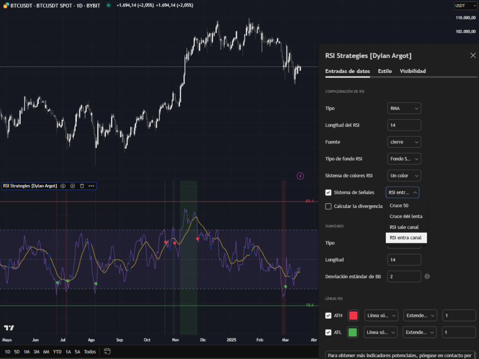Screen dimensions: 479x359
Task: Open the Fuente cierre dropdown
Action: click(x=404, y=142)
